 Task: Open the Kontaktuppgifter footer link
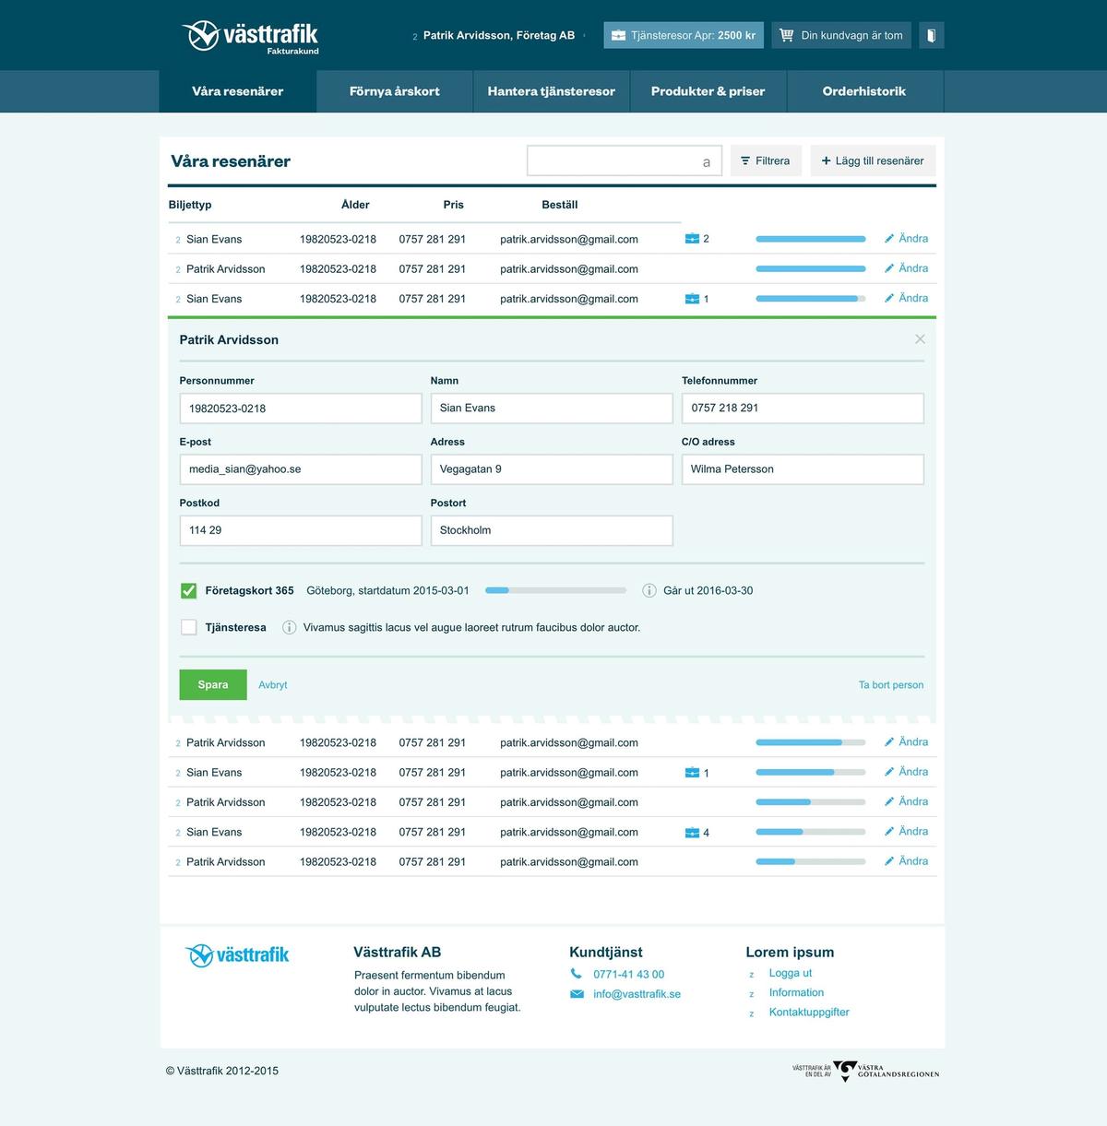pyautogui.click(x=809, y=1012)
